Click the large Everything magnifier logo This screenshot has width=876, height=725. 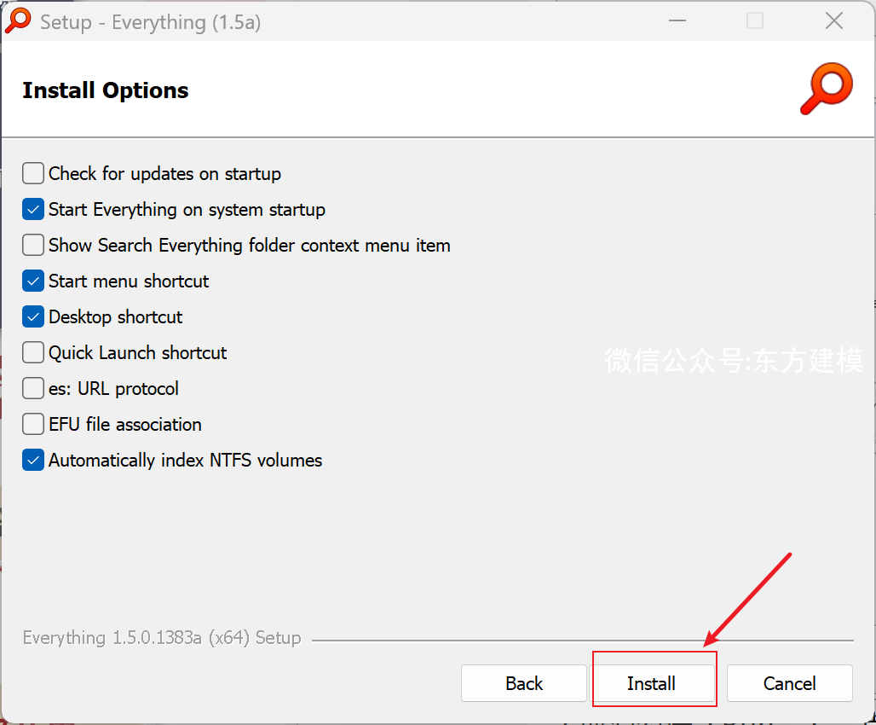(827, 89)
